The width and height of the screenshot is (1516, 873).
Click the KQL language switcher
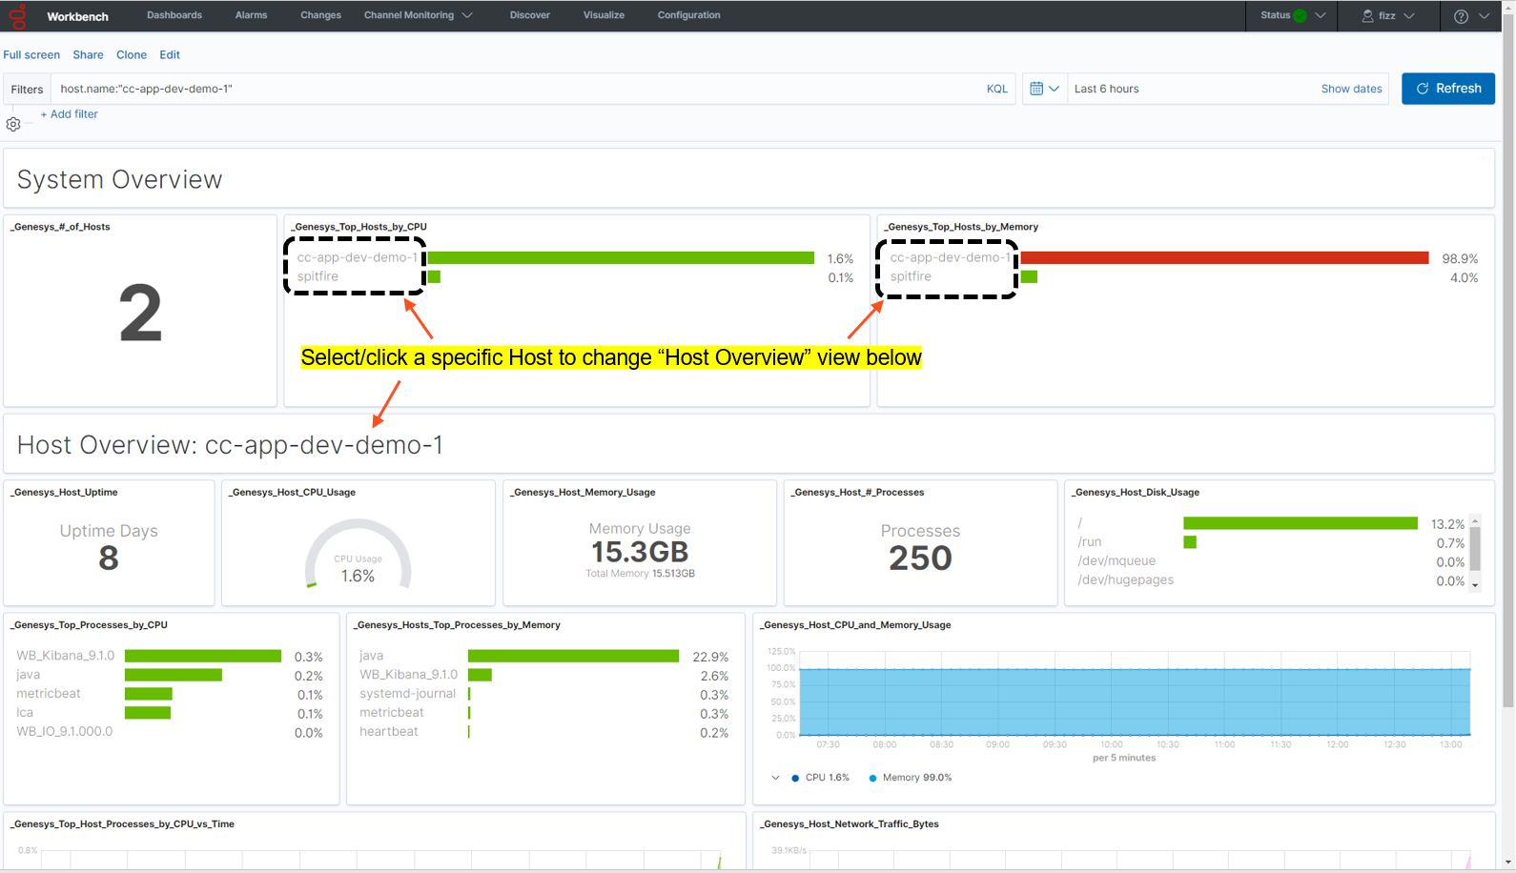pos(997,89)
